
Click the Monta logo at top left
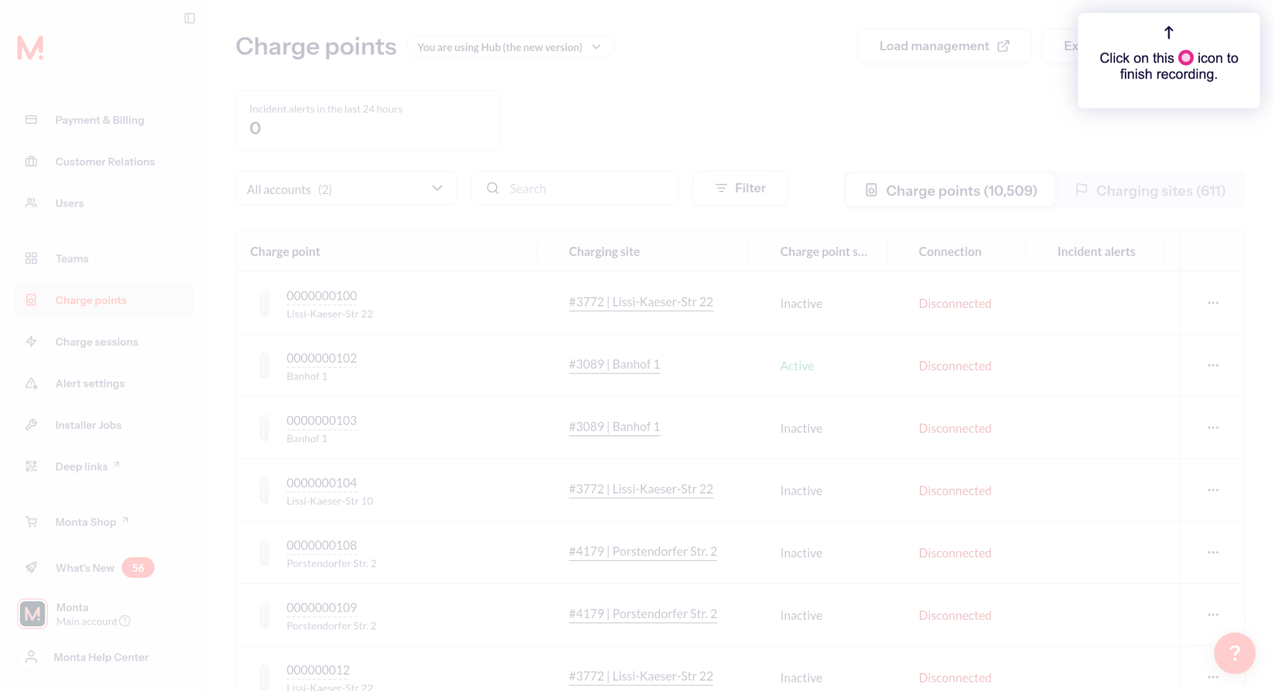click(30, 48)
